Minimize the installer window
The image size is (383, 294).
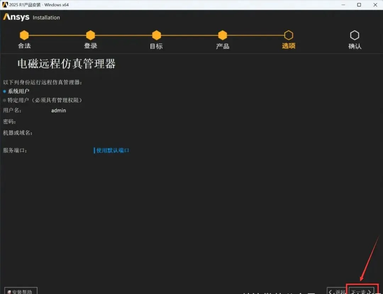click(343, 5)
